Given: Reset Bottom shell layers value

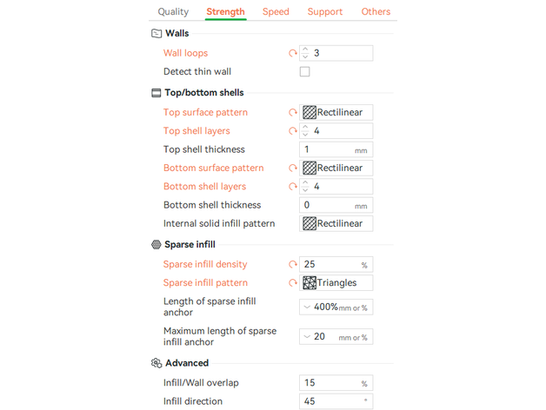Looking at the screenshot, I should coord(293,187).
